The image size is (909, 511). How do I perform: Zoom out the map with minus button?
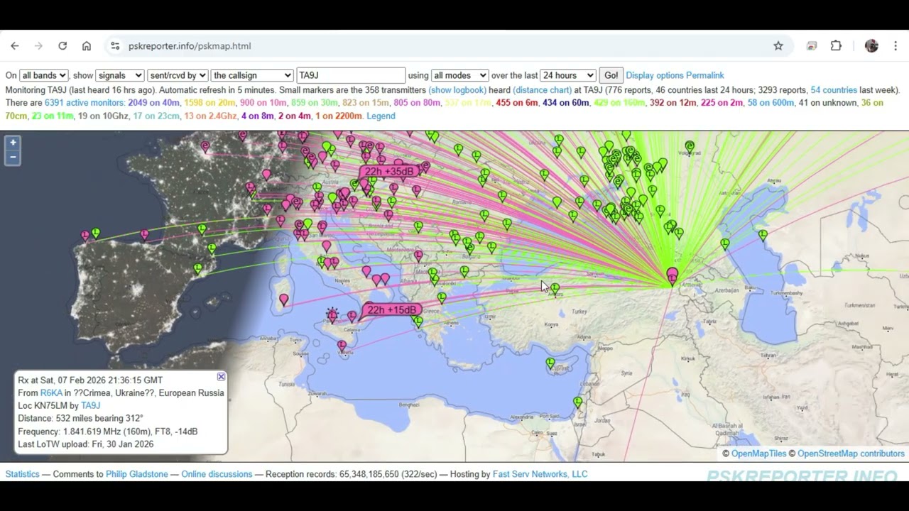click(x=12, y=157)
